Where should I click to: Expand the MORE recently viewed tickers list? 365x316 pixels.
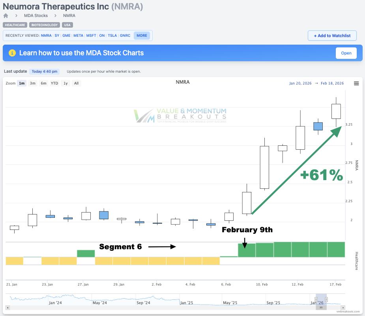click(142, 35)
